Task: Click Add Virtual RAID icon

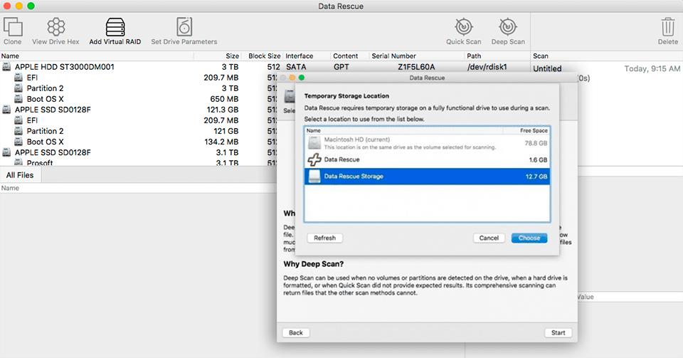Action: point(115,27)
